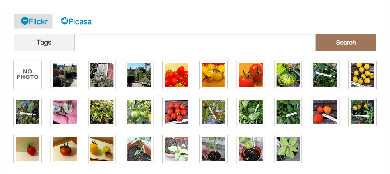Select the hand holding potted seedling thumbnail

213,149
